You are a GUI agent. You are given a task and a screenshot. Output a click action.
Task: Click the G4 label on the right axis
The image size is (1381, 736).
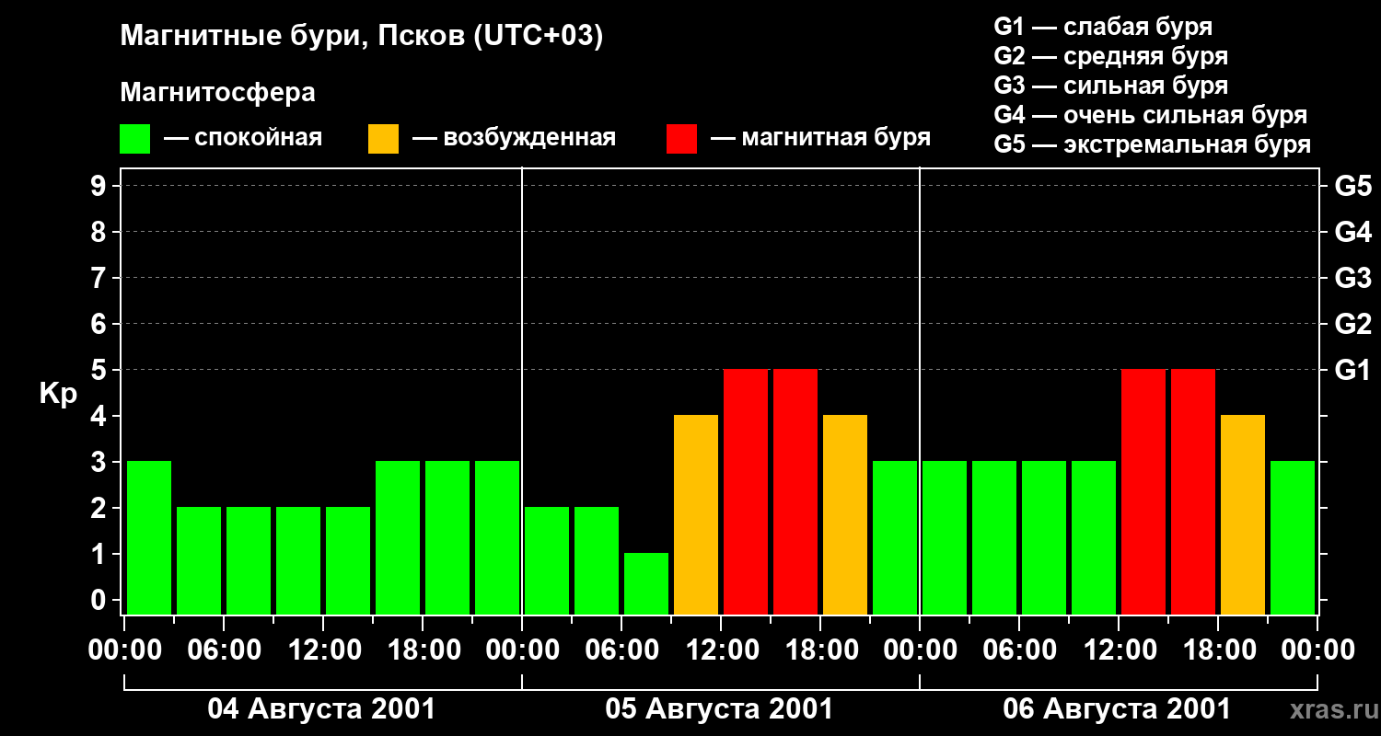[x=1352, y=232]
